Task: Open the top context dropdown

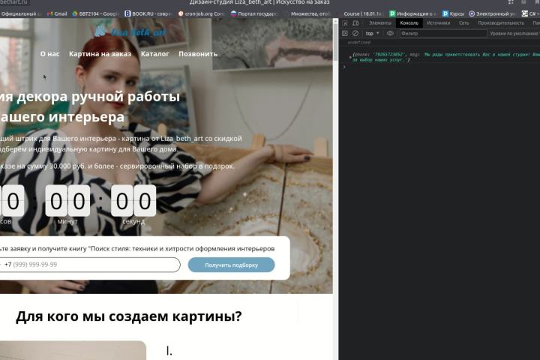Action: 372,34
